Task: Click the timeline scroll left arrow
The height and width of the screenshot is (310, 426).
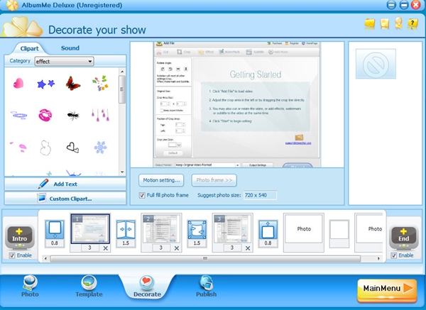Action: [45, 259]
